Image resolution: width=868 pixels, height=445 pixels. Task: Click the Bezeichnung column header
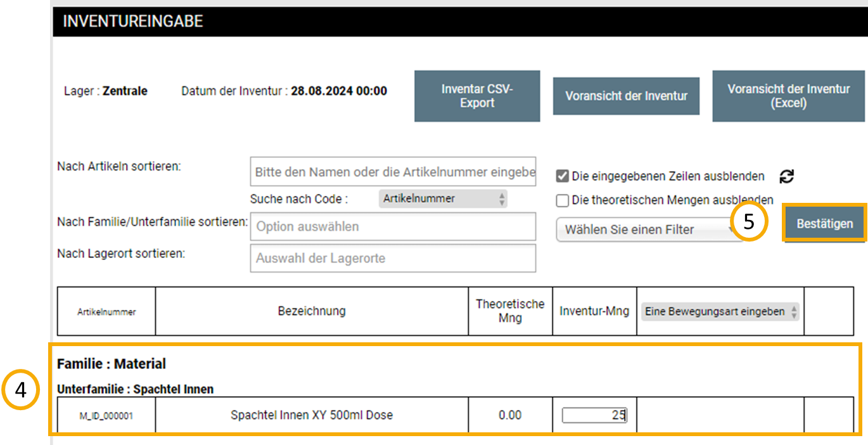[x=311, y=311]
